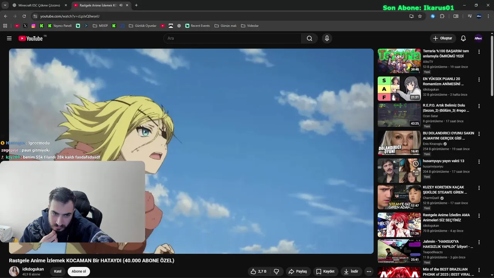The height and width of the screenshot is (278, 494).
Task: Open the Shazam extension
Action: click(x=433, y=16)
